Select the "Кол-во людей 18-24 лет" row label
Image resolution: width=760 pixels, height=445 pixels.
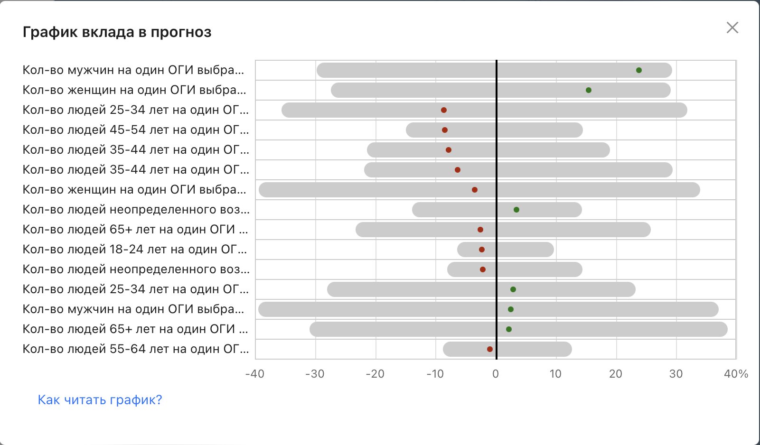(x=135, y=250)
